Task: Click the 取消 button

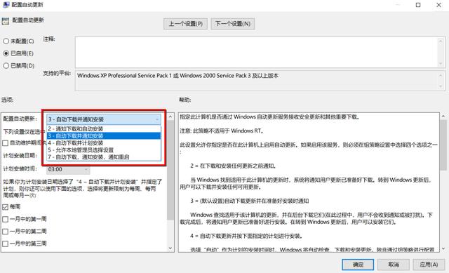Action: (x=394, y=265)
